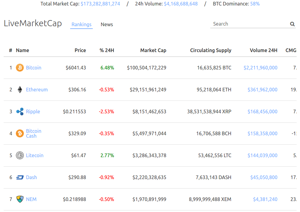Click supply 8,999,999,488 XEM

[210, 199]
